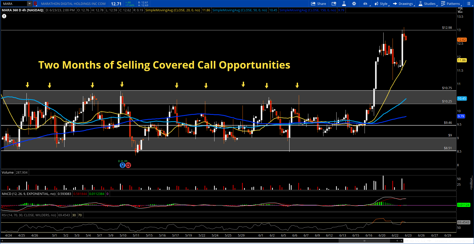
Task: Click the 4/24 date on time axis
Action: click(x=8, y=235)
